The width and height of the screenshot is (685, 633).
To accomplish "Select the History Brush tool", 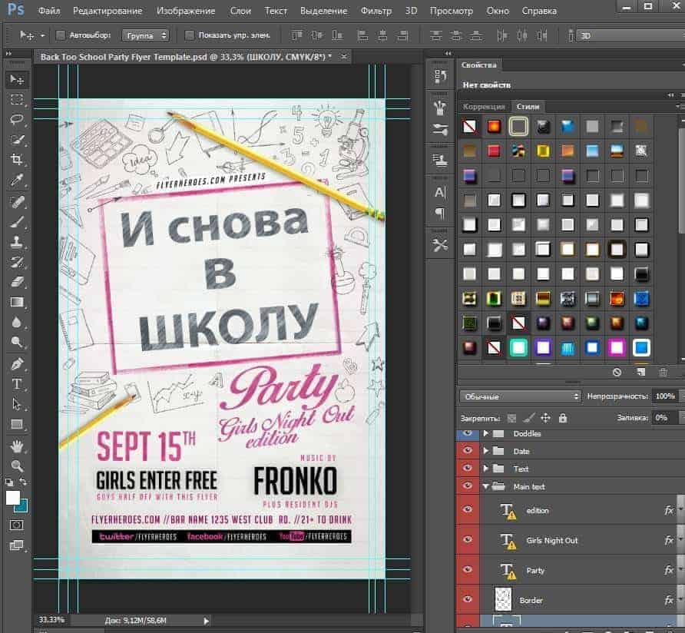I will click(17, 262).
